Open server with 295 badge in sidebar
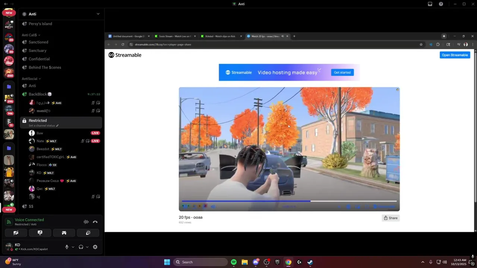The width and height of the screenshot is (477, 268). [9, 98]
